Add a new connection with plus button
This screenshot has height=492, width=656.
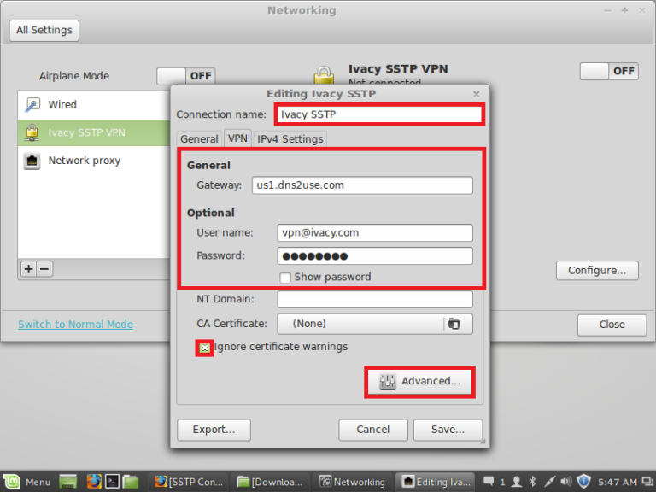(28, 269)
